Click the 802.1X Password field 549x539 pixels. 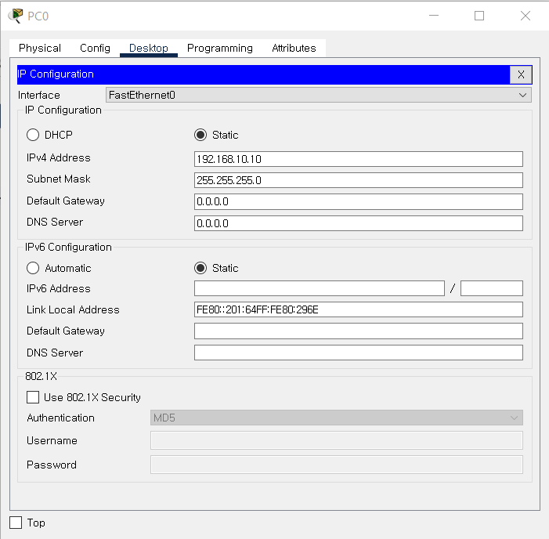point(337,465)
